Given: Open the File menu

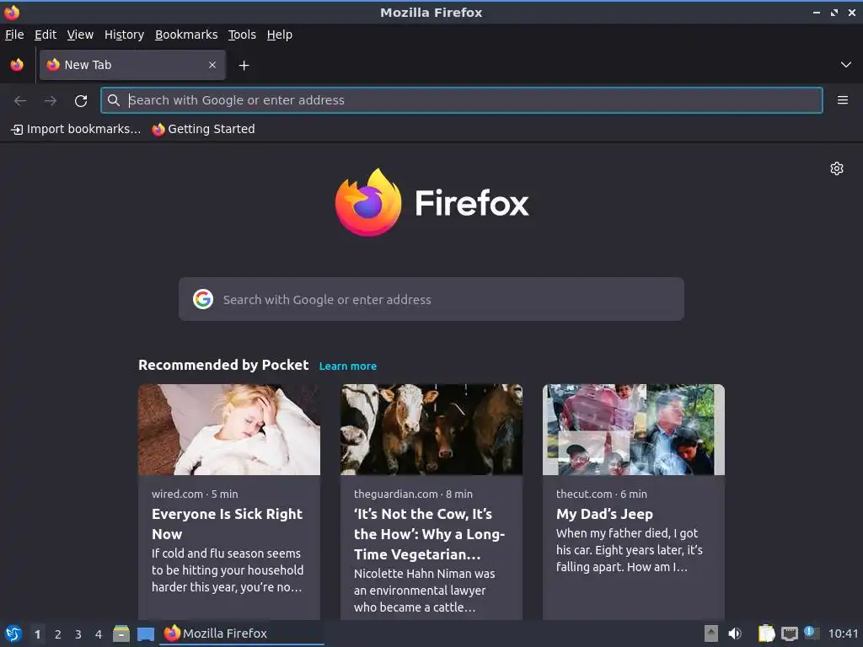Looking at the screenshot, I should (14, 35).
